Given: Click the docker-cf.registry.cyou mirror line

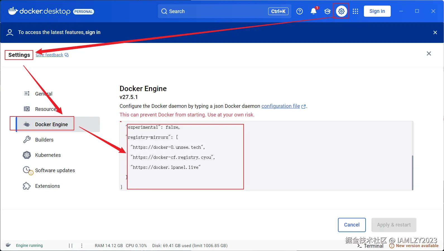Looking at the screenshot, I should 173,157.
